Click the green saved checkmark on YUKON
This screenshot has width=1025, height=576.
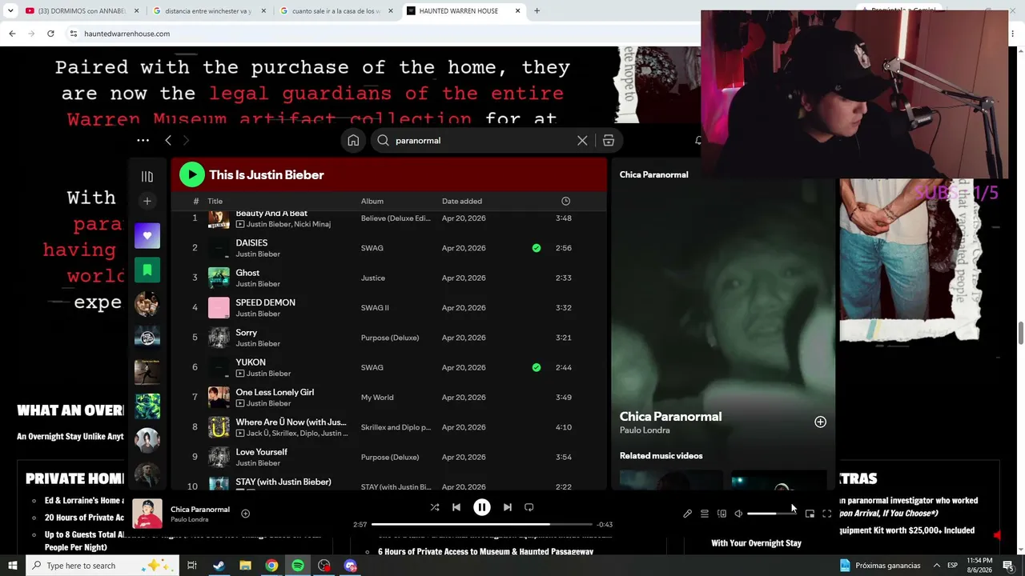[x=537, y=367]
